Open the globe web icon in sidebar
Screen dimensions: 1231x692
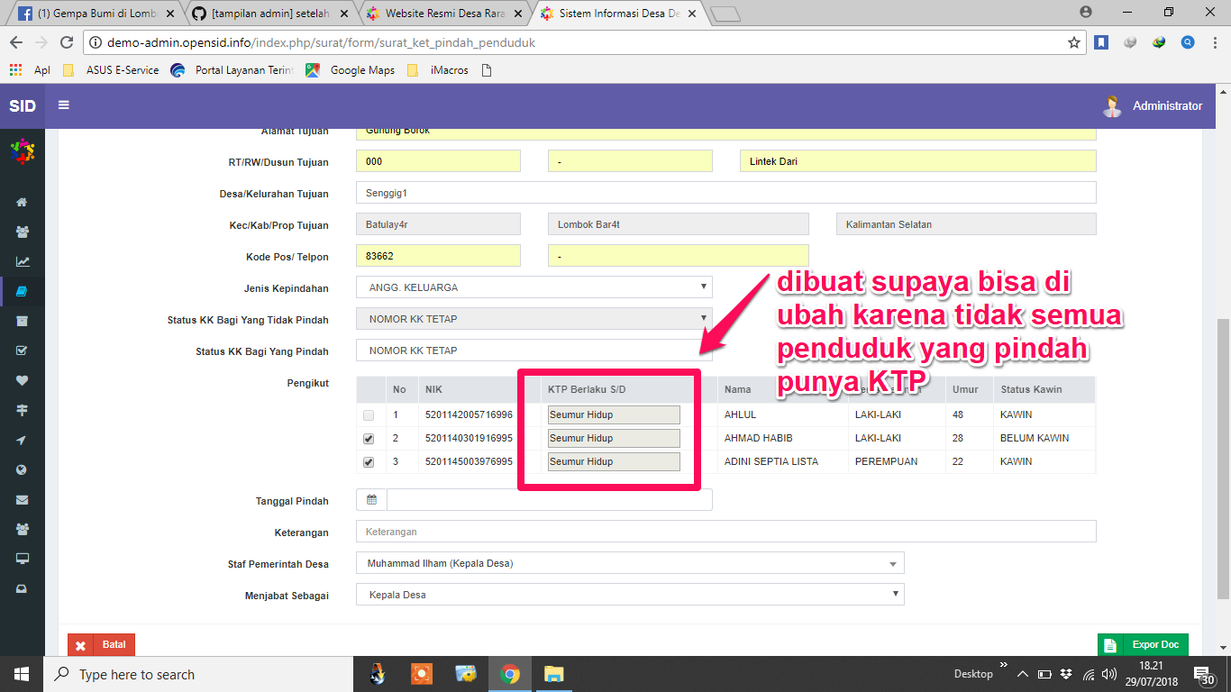pos(21,469)
